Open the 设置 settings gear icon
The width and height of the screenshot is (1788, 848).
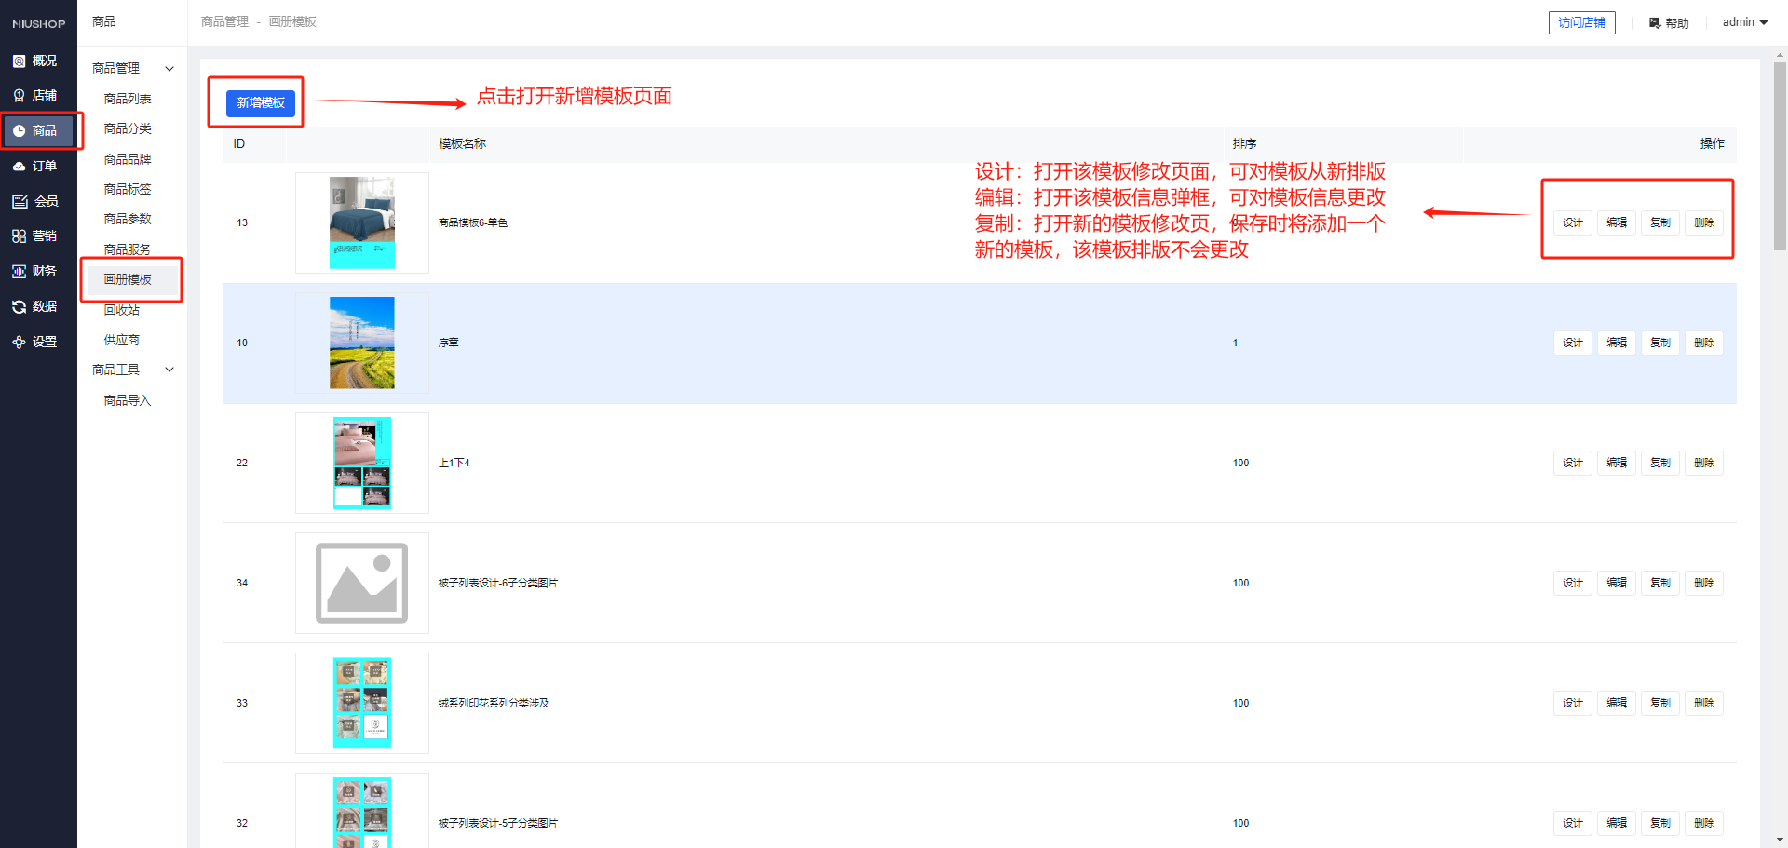tap(19, 343)
